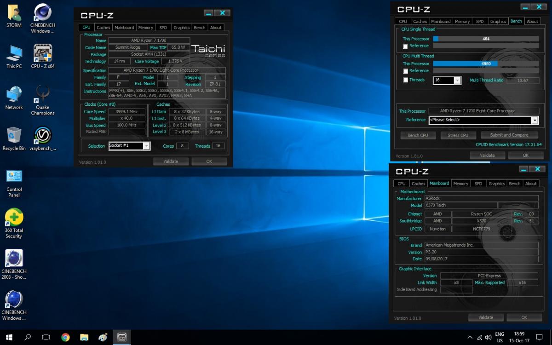Open the Socket #1 Selection dropdown
552x345 pixels.
click(129, 146)
